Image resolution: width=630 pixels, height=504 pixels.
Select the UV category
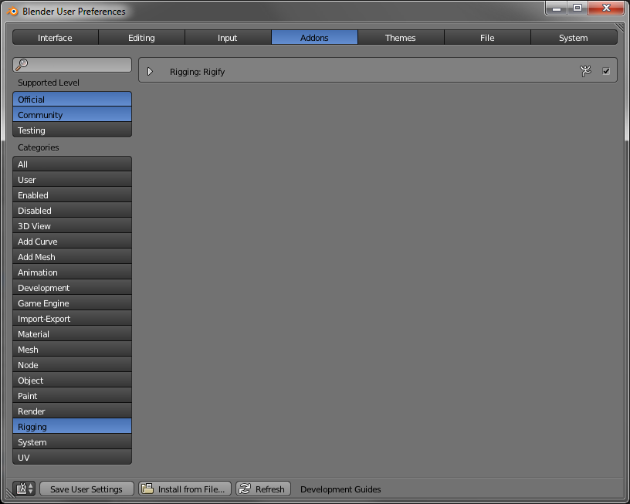(x=73, y=458)
